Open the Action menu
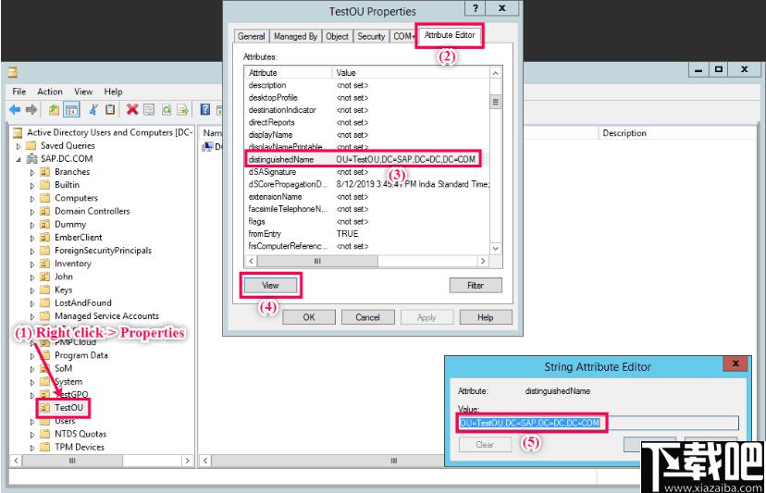This screenshot has width=766, height=493. tap(50, 92)
